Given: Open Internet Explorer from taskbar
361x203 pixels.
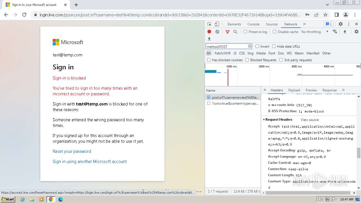Looking at the screenshot, I should (x=23, y=199).
